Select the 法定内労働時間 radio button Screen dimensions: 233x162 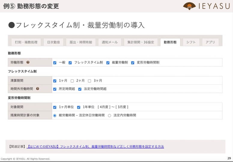click(x=109, y=115)
